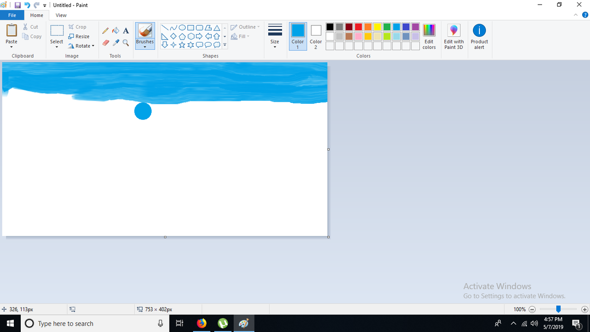This screenshot has width=590, height=332.
Task: Click the zoom in plus button
Action: 584,309
